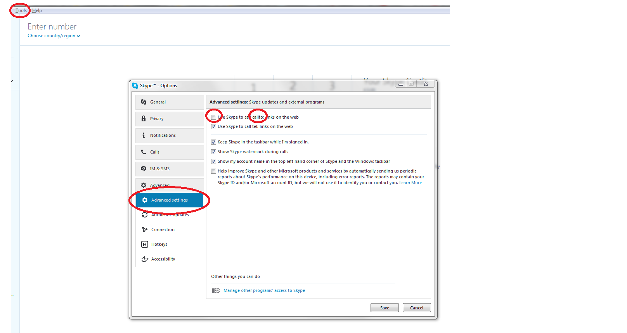The width and height of the screenshot is (627, 333).
Task: Open the Learn More link
Action: [x=410, y=183]
